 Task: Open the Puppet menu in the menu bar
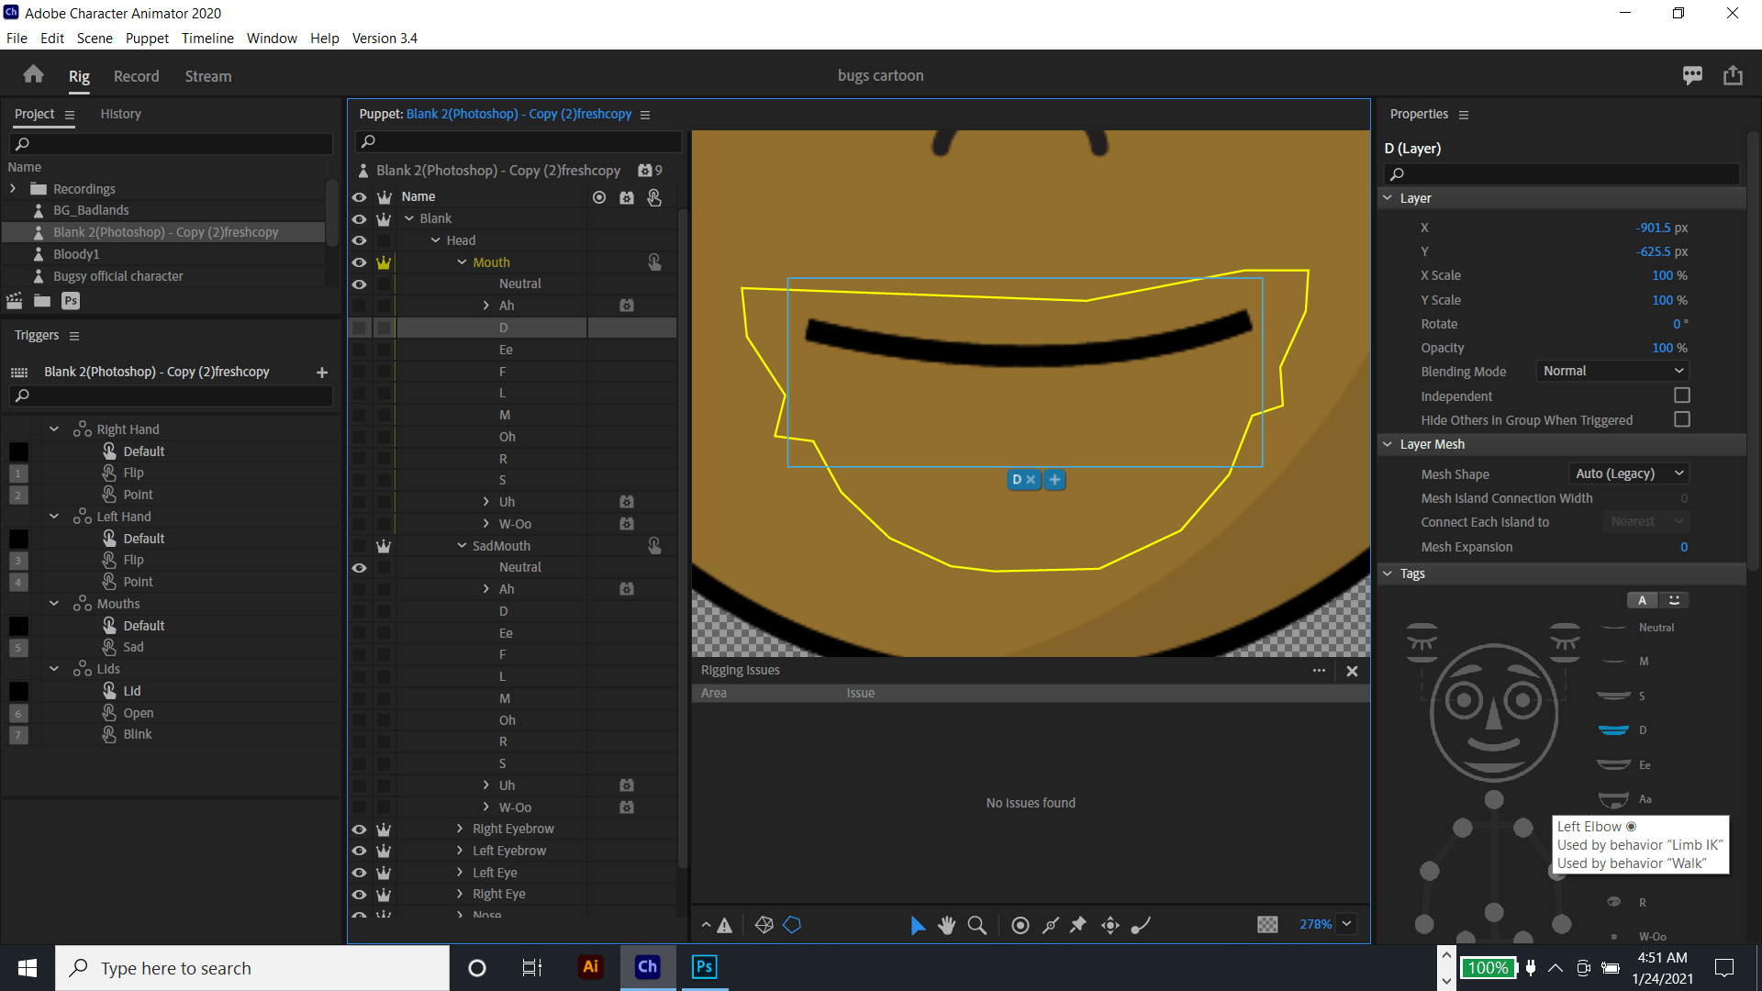146,39
